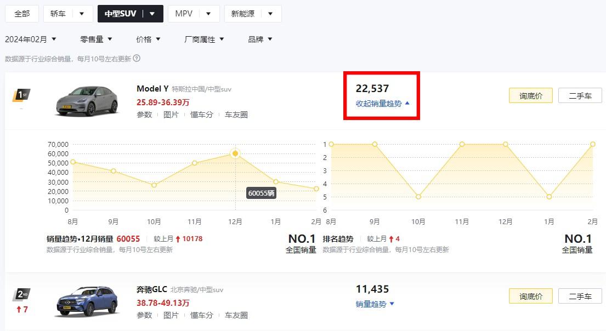Click 询底价 button for Model Y

(x=530, y=95)
